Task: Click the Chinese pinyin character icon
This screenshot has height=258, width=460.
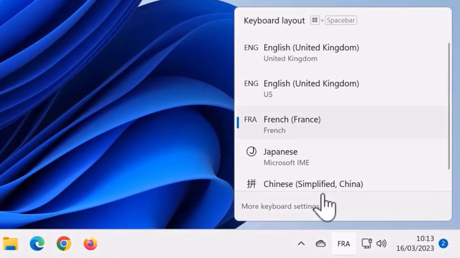Action: pos(251,184)
